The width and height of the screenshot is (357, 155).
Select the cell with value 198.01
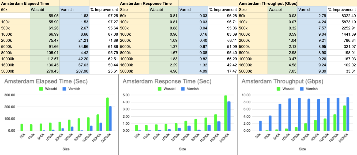coord(342,52)
